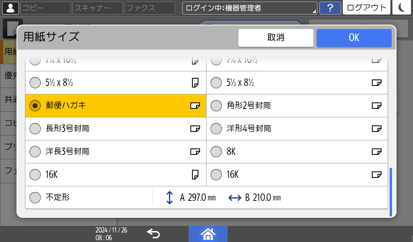Open help using the question mark icon

330,8
